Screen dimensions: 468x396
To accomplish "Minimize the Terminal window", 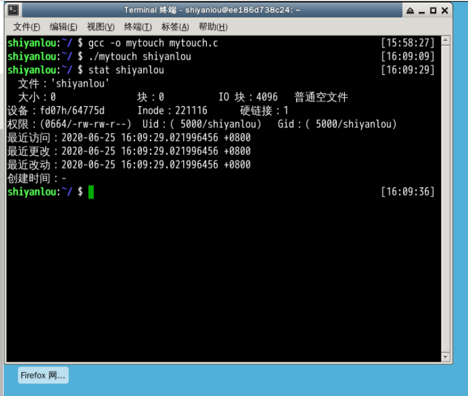I will [422, 11].
